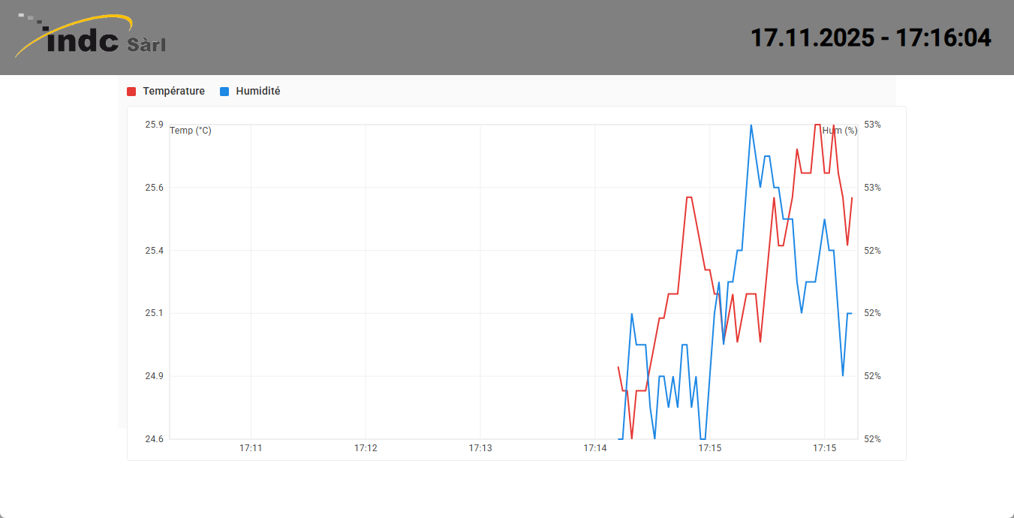Click the 17:14 time axis label
The image size is (1014, 518).
[595, 448]
